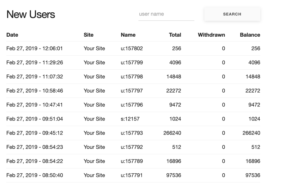Viewport: 285px width, 192px height.
Task: Click the Withdrawn column header
Action: pos(211,35)
